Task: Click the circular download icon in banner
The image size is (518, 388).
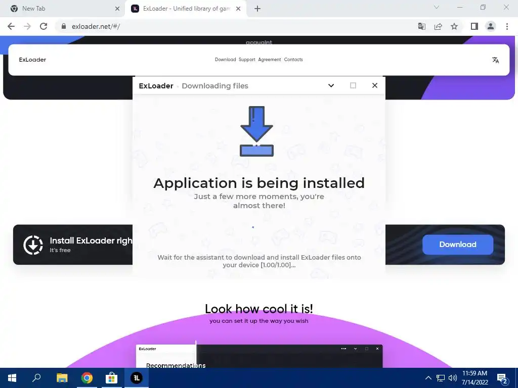Action: [x=33, y=245]
